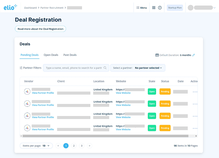This screenshot has height=158, width=219.
Task: Expand the user account dropdown chevron
Action: 214,8
